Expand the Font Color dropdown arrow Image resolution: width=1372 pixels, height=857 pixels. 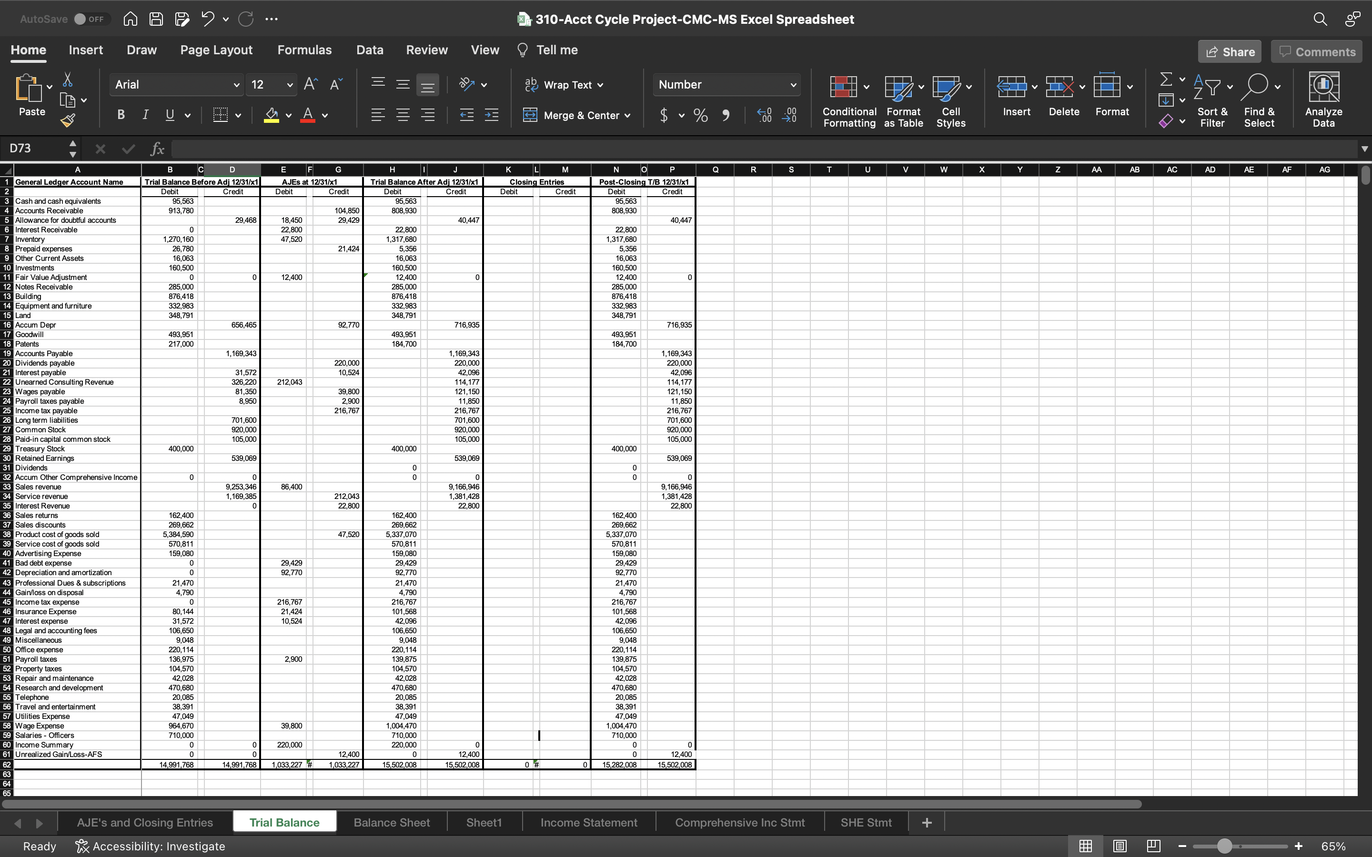325,116
